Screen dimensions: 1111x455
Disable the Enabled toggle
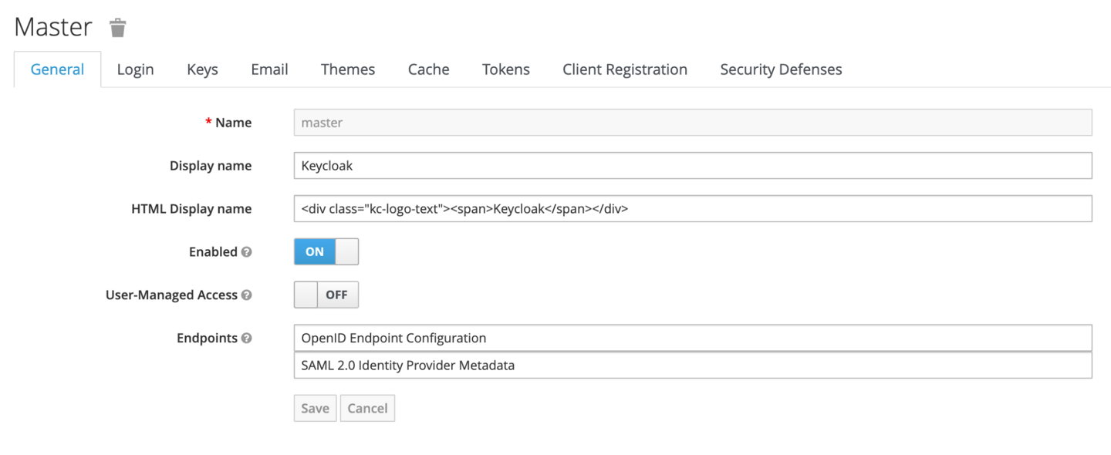pyautogui.click(x=326, y=251)
